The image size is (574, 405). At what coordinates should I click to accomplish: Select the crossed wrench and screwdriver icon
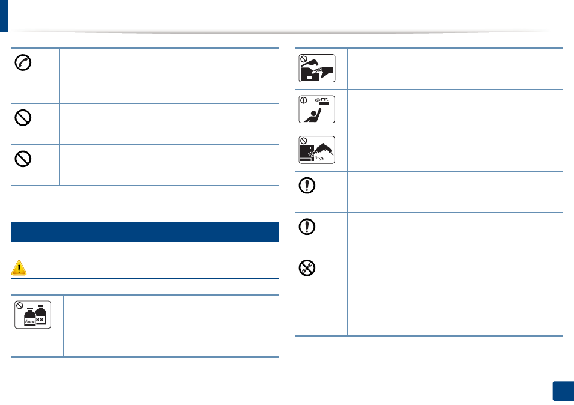click(307, 268)
